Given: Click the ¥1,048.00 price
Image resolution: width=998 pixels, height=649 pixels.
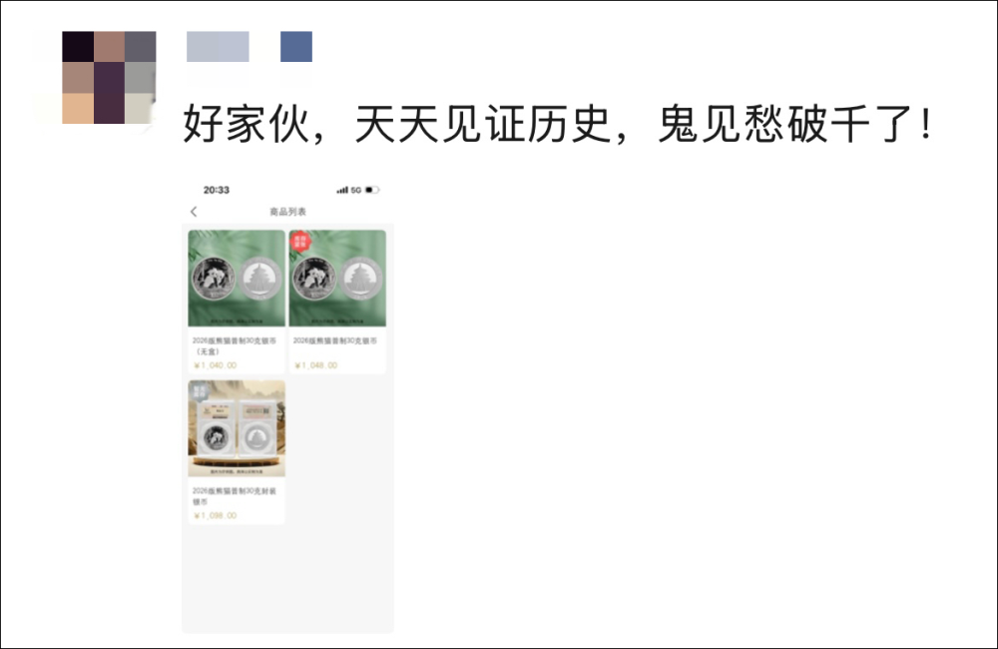Looking at the screenshot, I should (x=315, y=365).
